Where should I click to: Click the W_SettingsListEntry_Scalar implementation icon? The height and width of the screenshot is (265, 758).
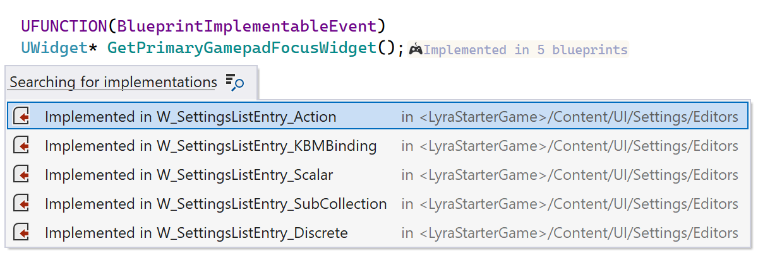(x=22, y=175)
